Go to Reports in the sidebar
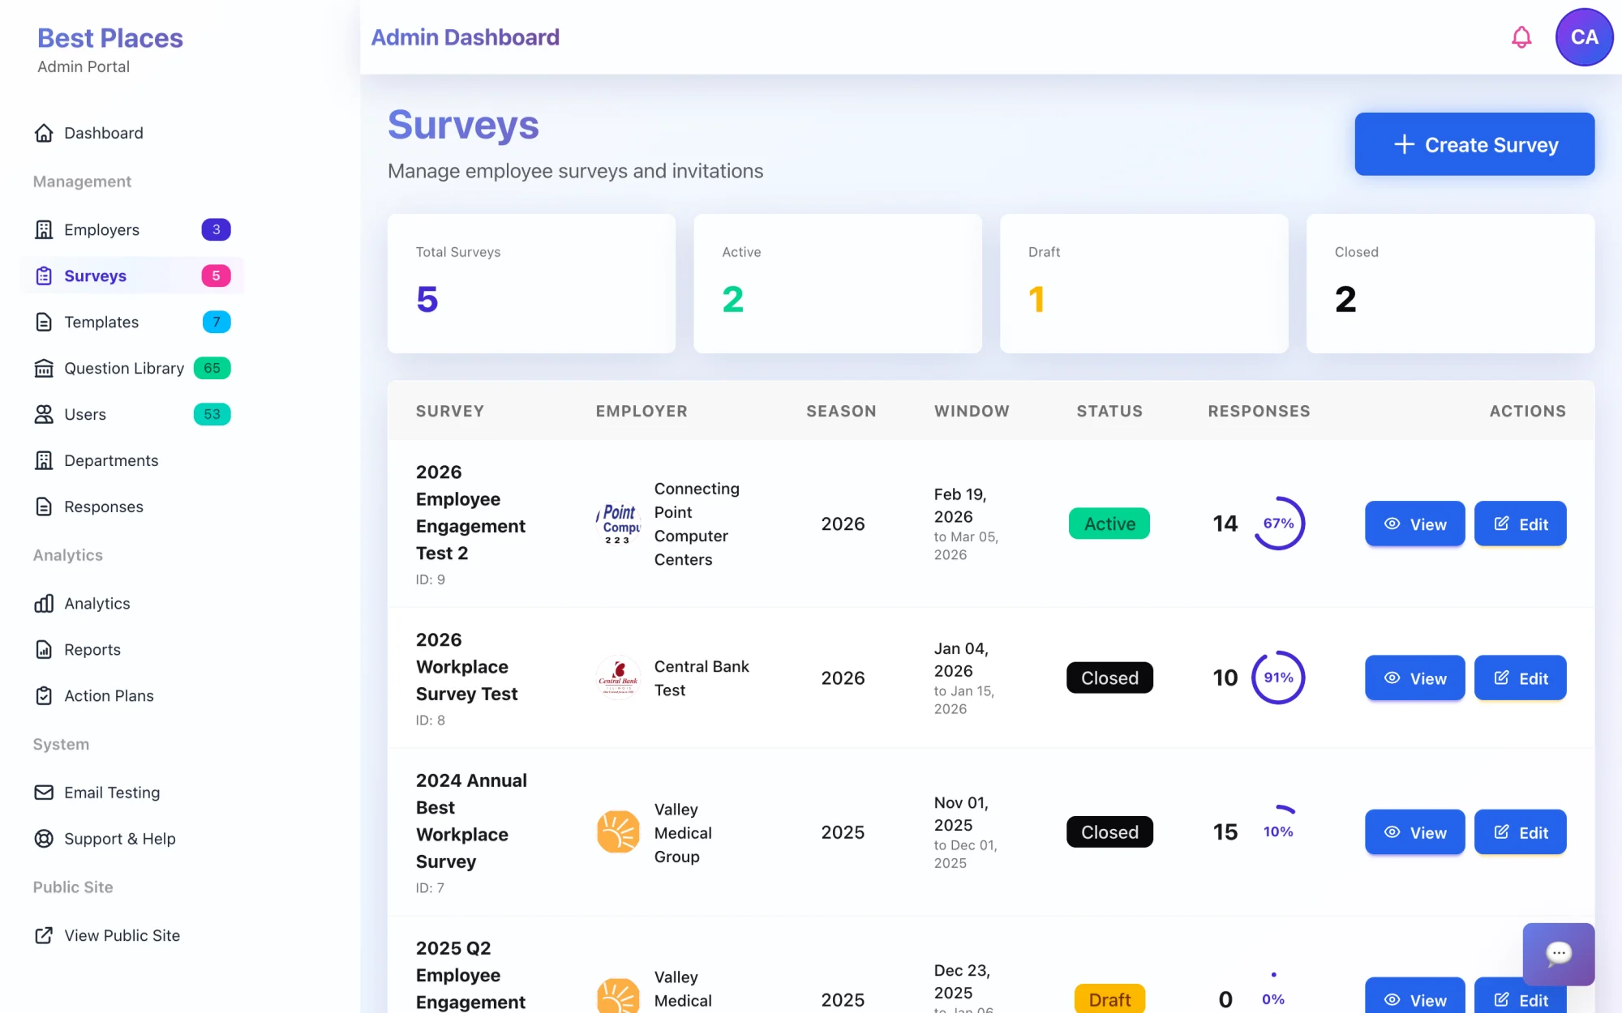1622x1013 pixels. pyautogui.click(x=131, y=650)
